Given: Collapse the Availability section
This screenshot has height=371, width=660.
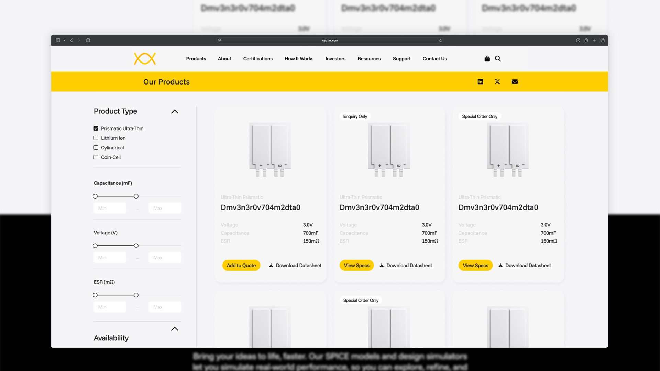Looking at the screenshot, I should (x=175, y=329).
